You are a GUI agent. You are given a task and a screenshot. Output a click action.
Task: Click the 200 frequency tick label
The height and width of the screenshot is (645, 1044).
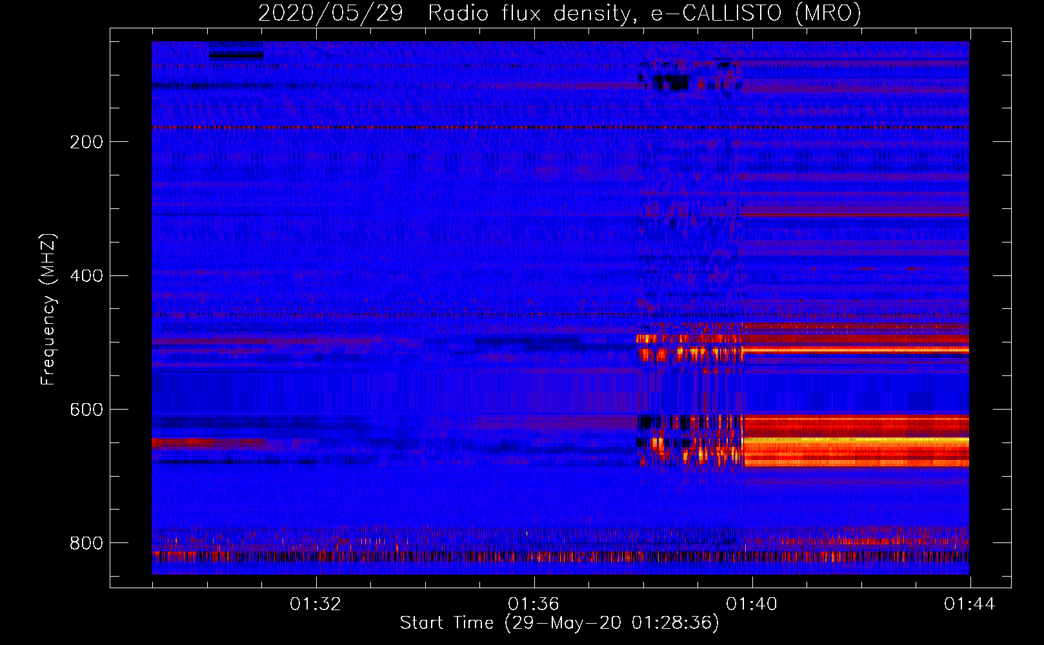click(x=86, y=142)
